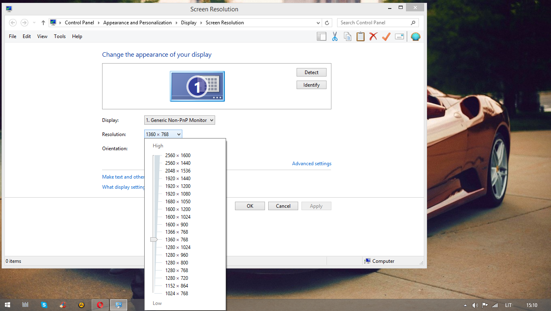Screen dimensions: 551x311
Task: Open Skype from the taskbar
Action: point(44,305)
